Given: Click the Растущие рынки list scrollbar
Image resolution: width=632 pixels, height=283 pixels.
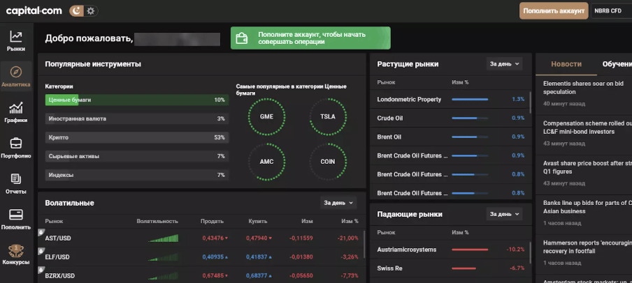Looking at the screenshot, I should [530, 102].
